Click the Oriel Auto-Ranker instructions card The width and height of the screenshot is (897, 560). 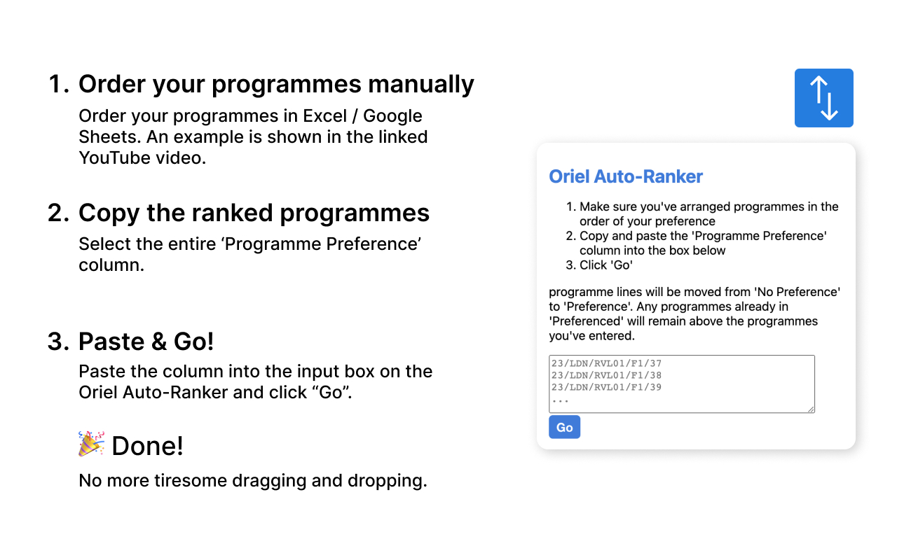pyautogui.click(x=695, y=294)
